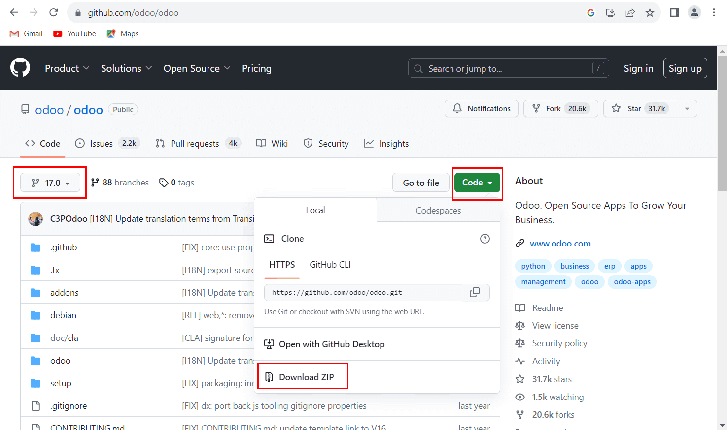Open the odoo repository name link
Image resolution: width=727 pixels, height=430 pixels.
click(88, 110)
